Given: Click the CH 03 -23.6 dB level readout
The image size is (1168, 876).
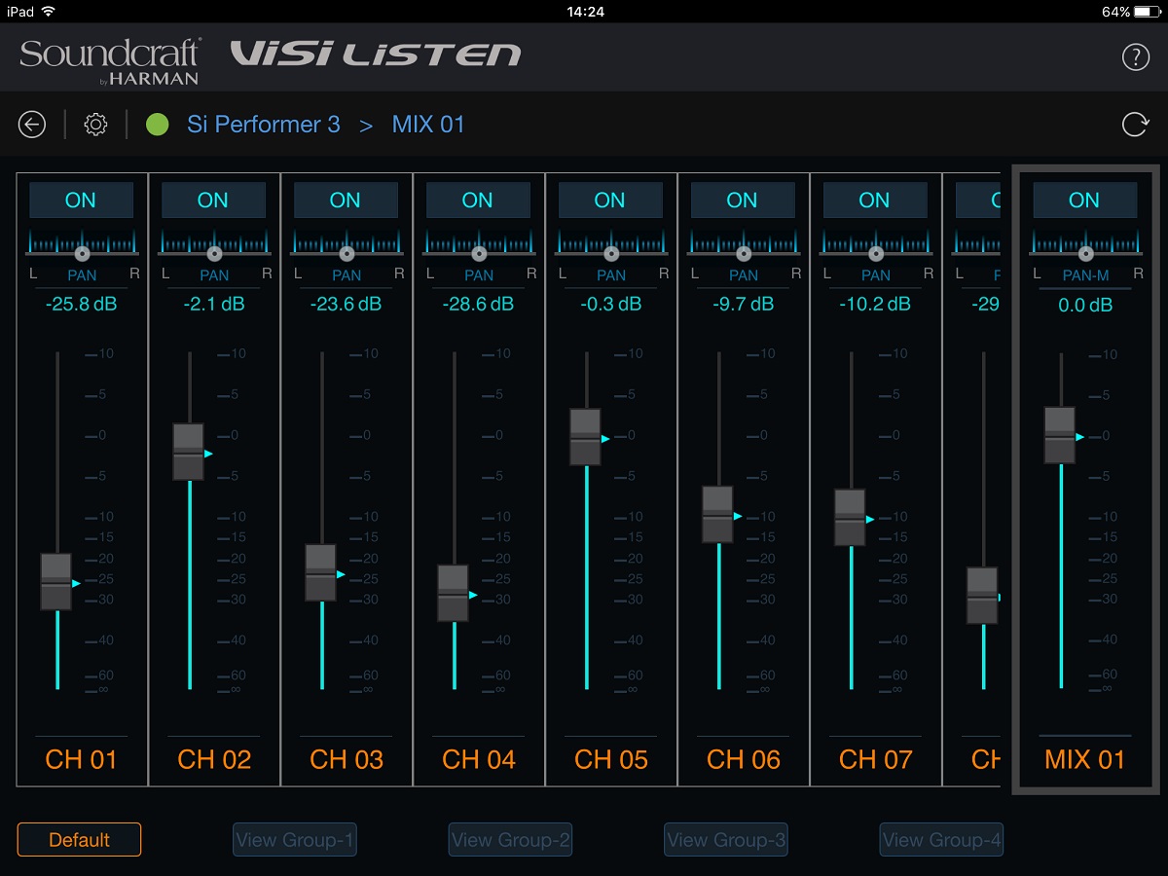Looking at the screenshot, I should point(347,304).
